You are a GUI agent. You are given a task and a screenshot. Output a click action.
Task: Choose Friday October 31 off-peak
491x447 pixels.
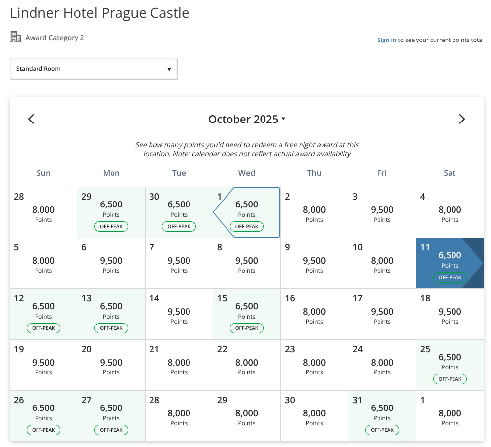(x=382, y=416)
